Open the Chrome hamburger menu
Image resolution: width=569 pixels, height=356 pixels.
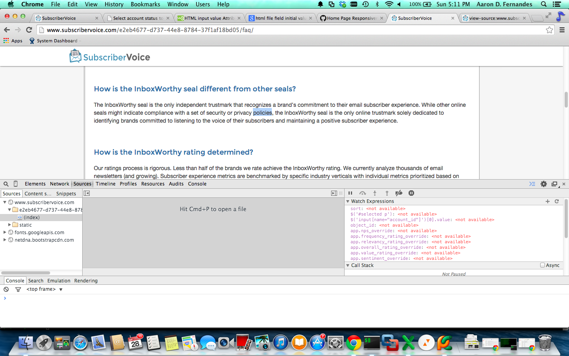(x=562, y=30)
